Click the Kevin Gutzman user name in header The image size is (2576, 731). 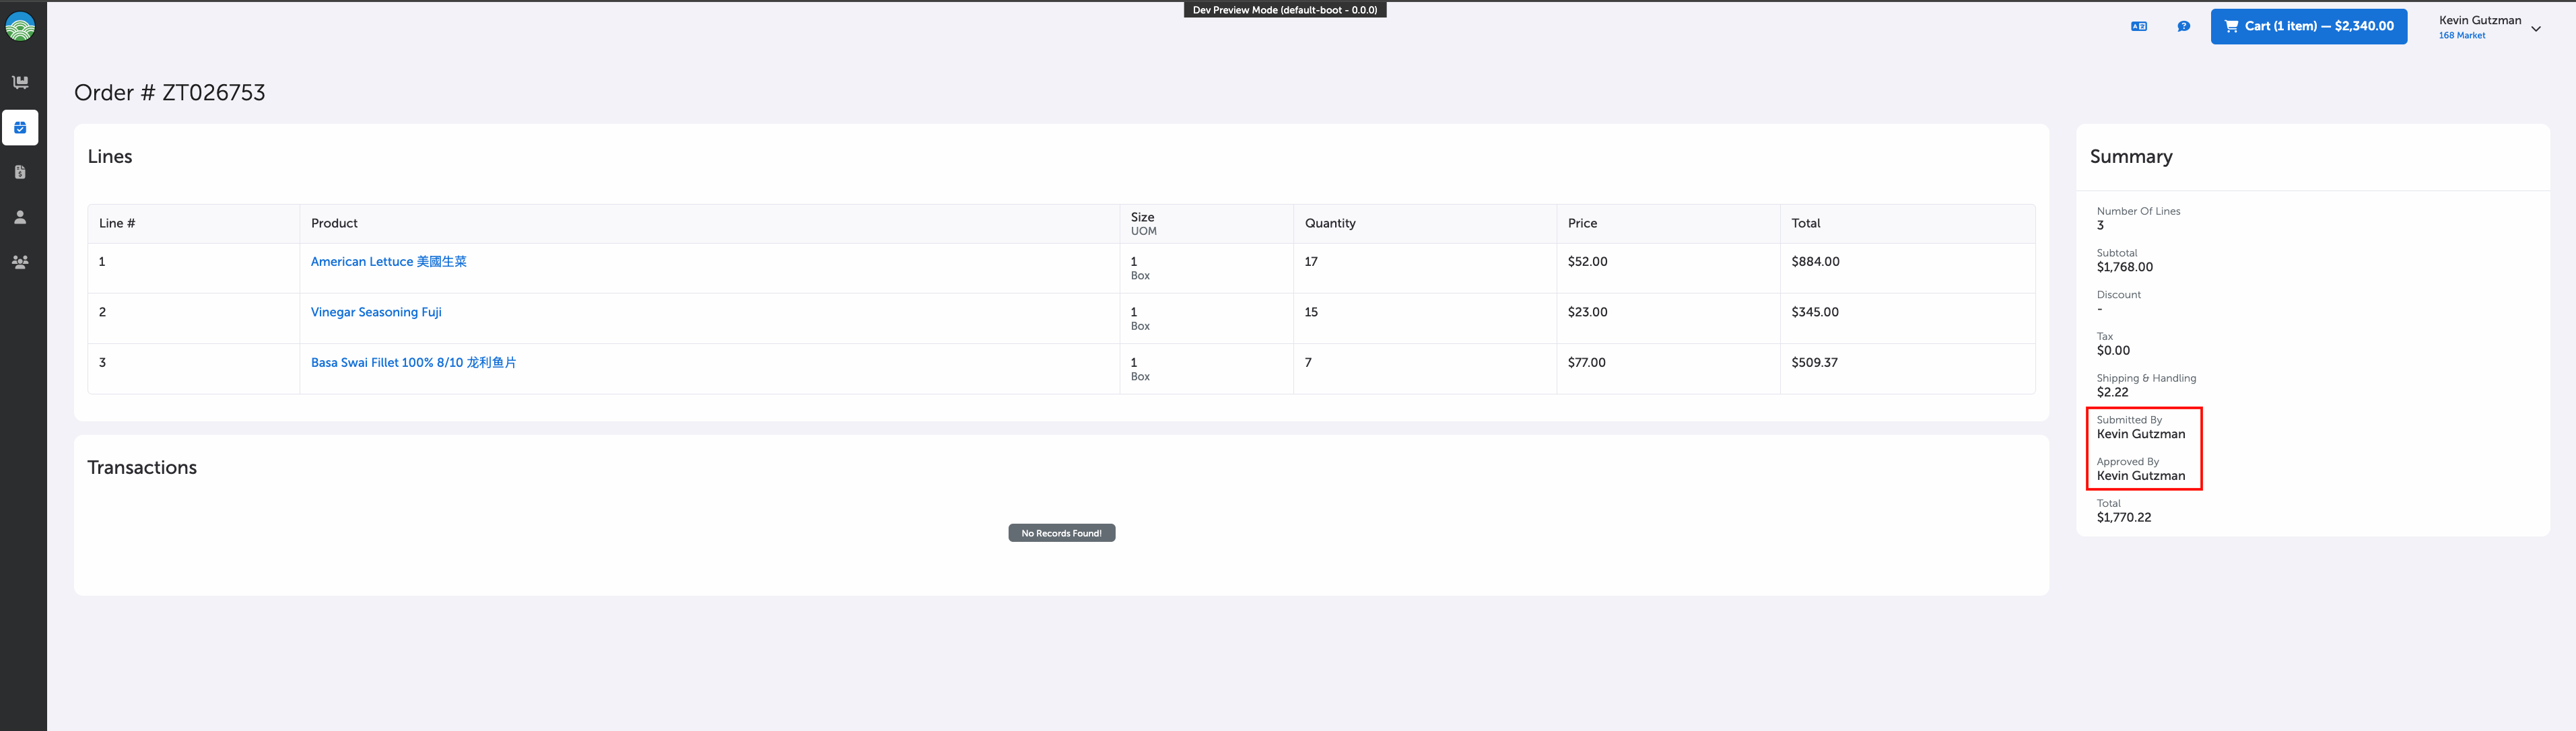point(2479,20)
